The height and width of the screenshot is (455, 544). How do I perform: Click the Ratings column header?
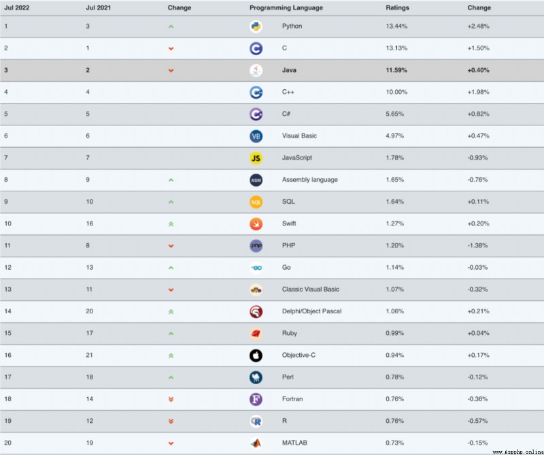[397, 7]
